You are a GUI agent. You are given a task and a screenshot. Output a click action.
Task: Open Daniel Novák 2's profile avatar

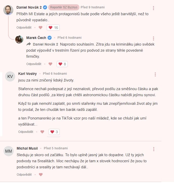pyautogui.click(x=8, y=10)
